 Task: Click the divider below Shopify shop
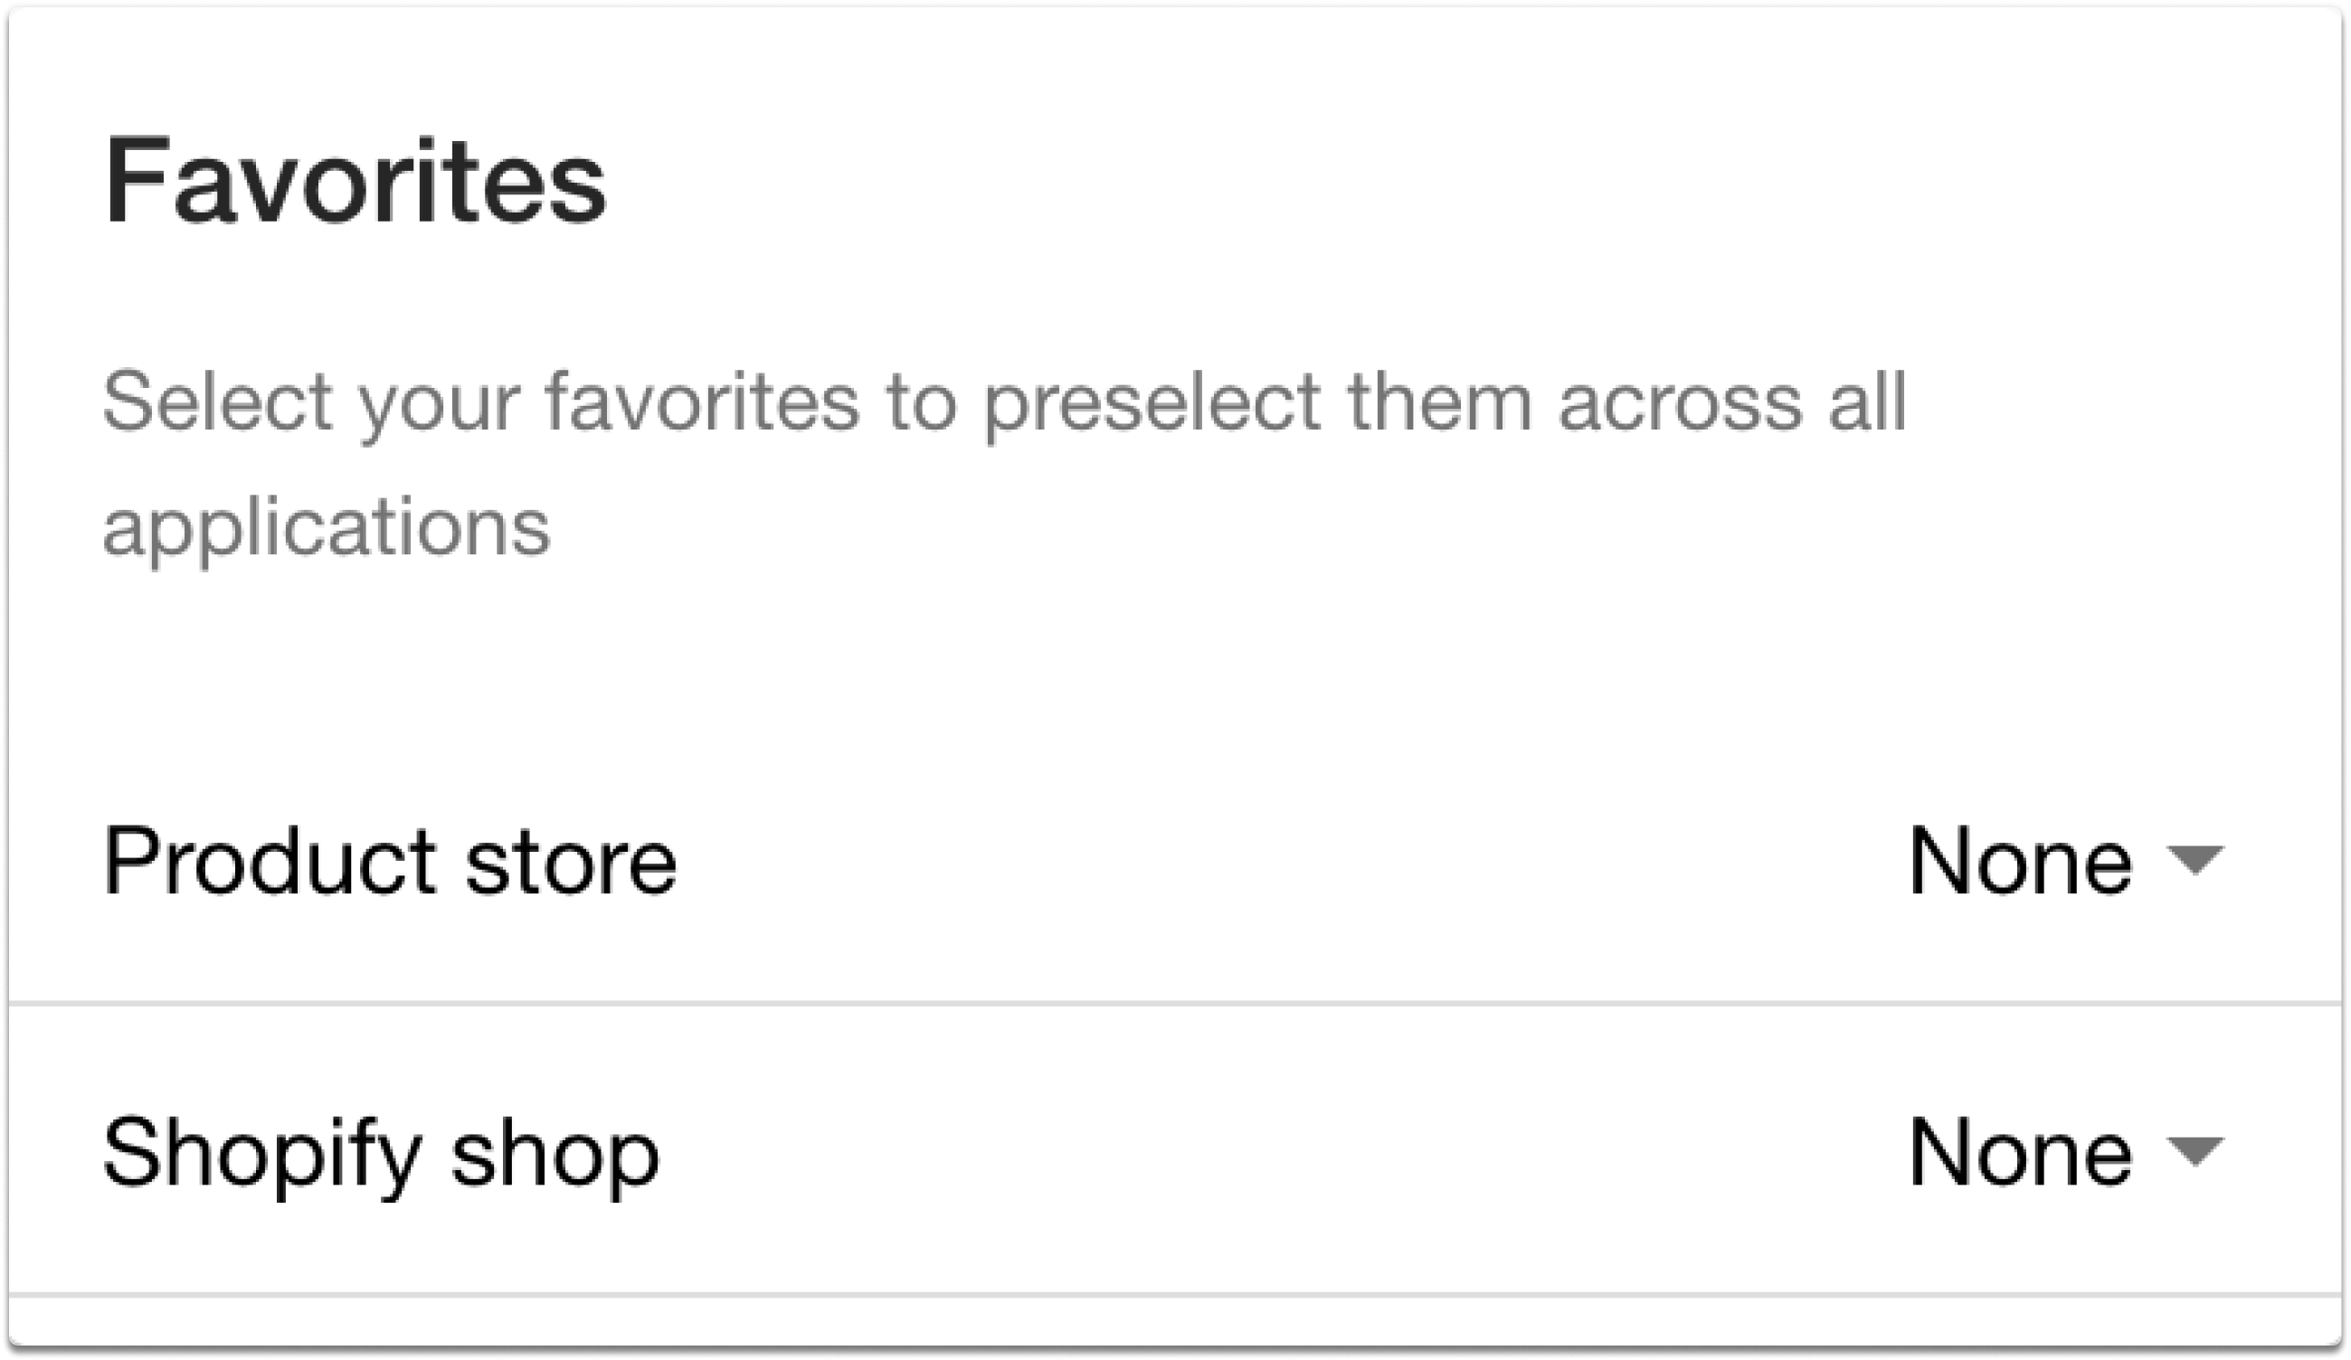click(1176, 1296)
